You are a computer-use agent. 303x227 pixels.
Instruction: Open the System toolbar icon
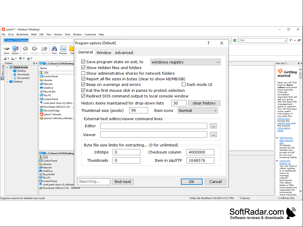coord(15,50)
